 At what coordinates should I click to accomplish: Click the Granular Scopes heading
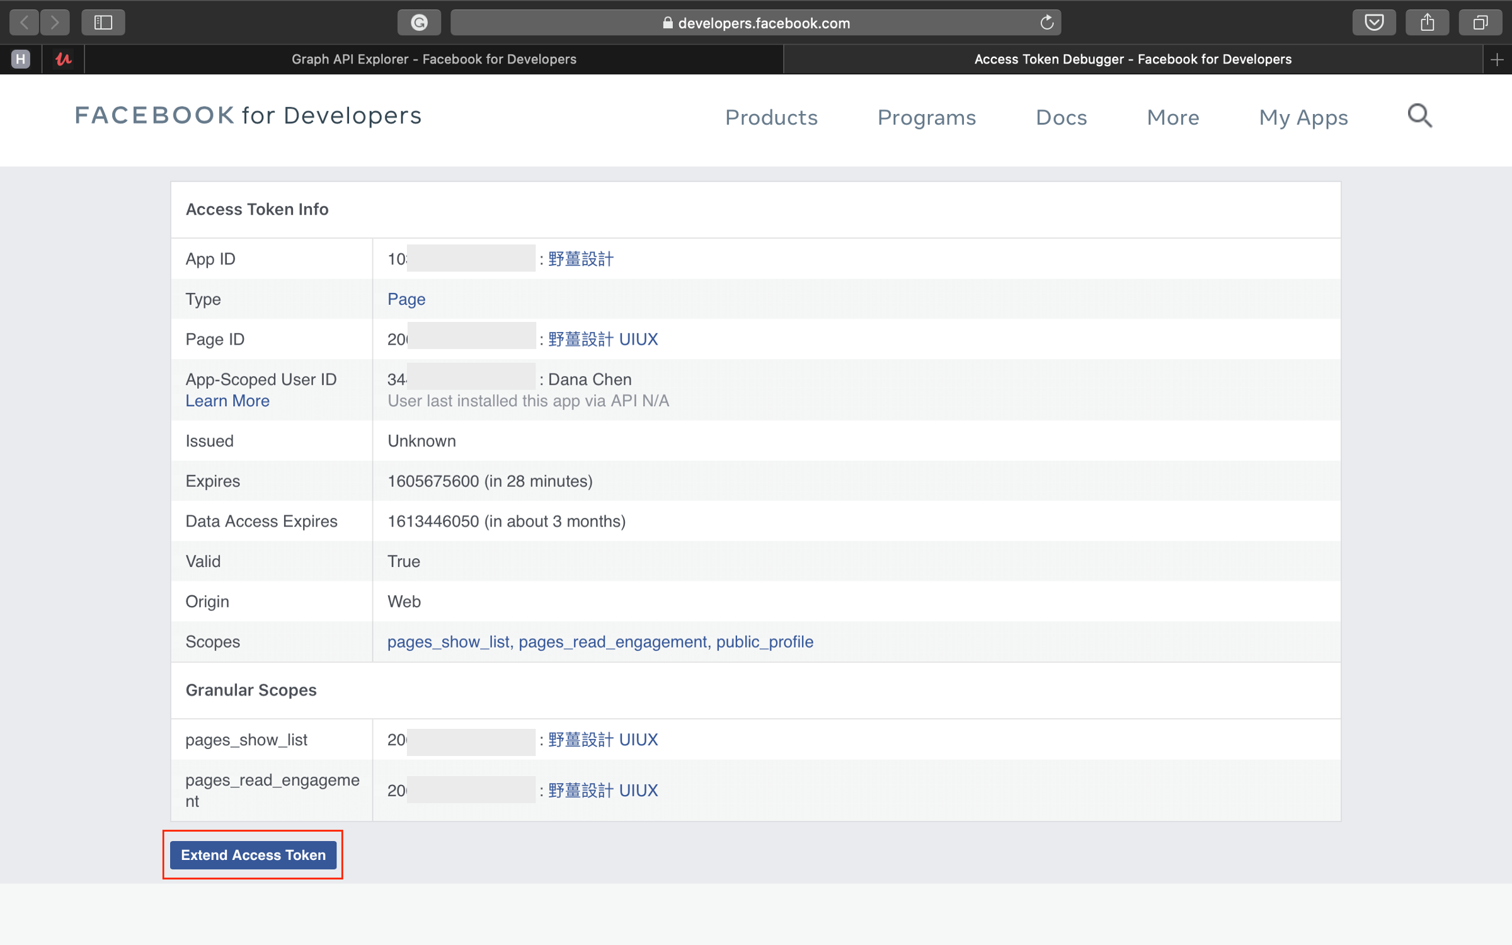(251, 690)
